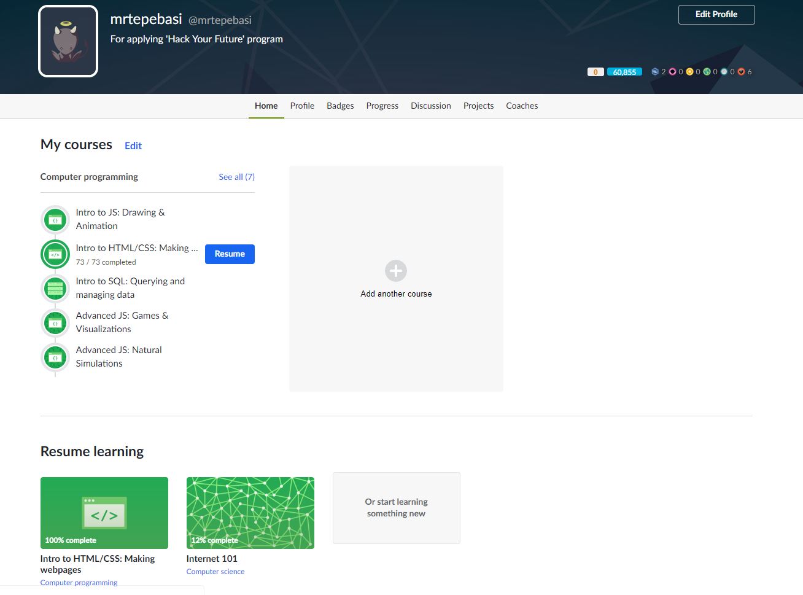Click the See all (7) link
Screen dimensions: 803x595
click(236, 177)
